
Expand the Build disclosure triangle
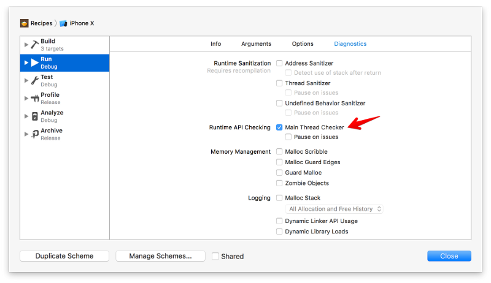pos(26,45)
